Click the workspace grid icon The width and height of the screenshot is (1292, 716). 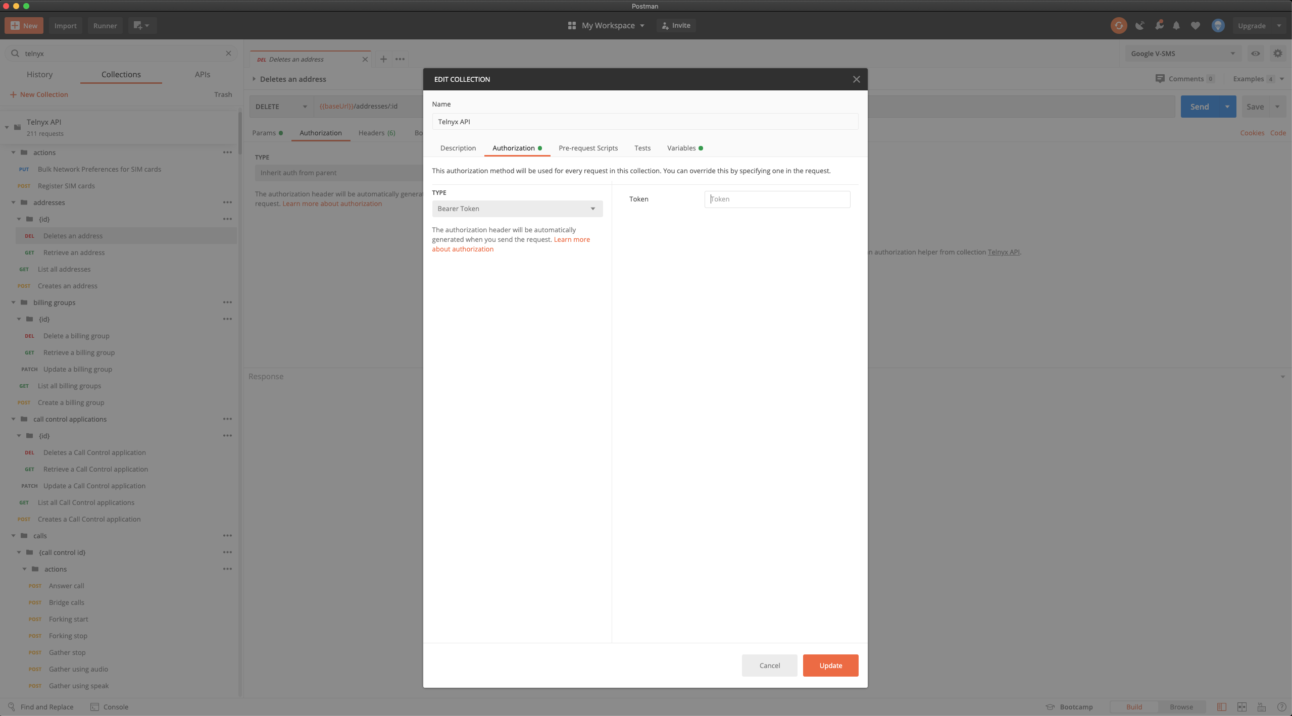pos(572,25)
